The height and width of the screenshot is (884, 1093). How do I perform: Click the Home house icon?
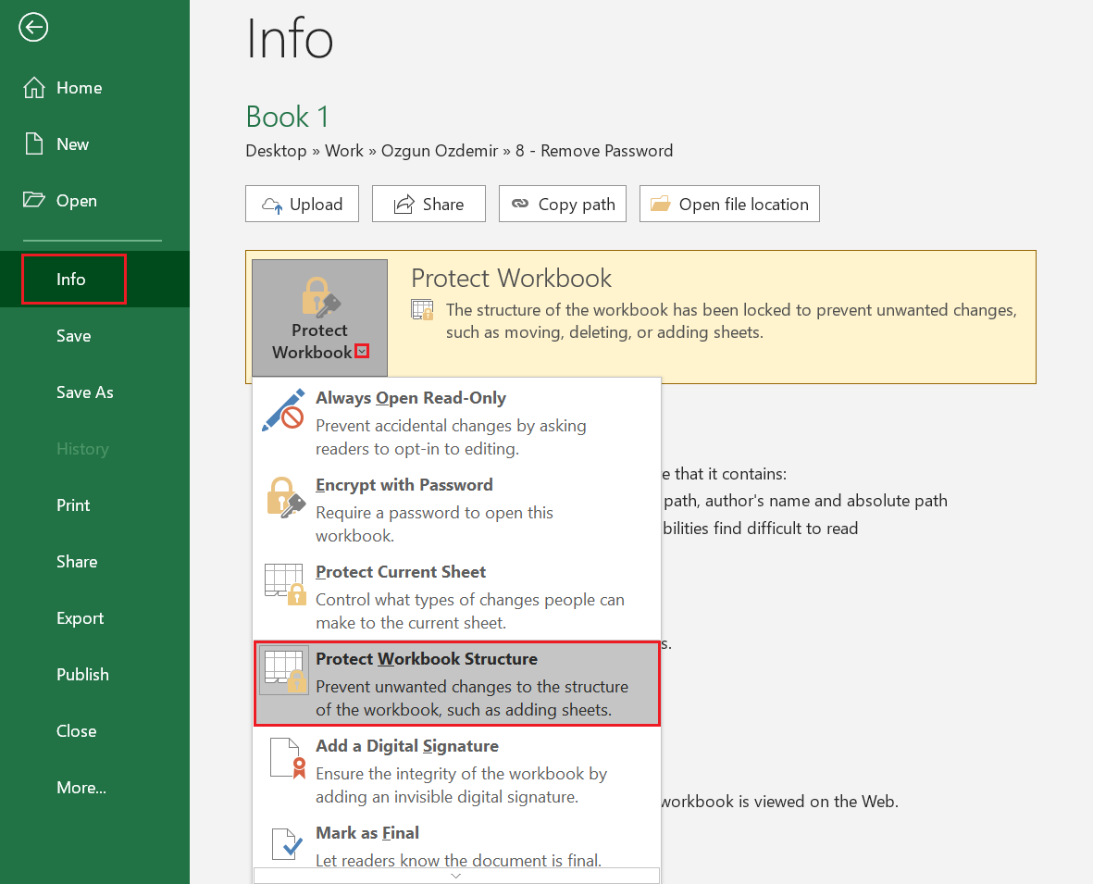(x=34, y=88)
